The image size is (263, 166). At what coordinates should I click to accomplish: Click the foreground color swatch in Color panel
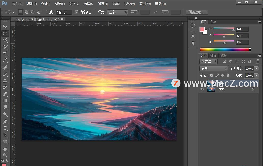pos(202,29)
